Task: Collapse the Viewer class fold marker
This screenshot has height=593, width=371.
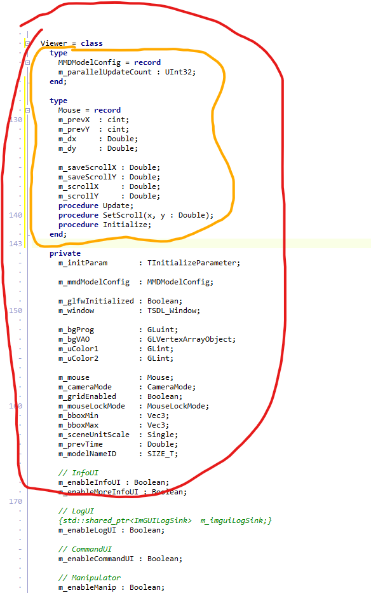Action: [27, 43]
